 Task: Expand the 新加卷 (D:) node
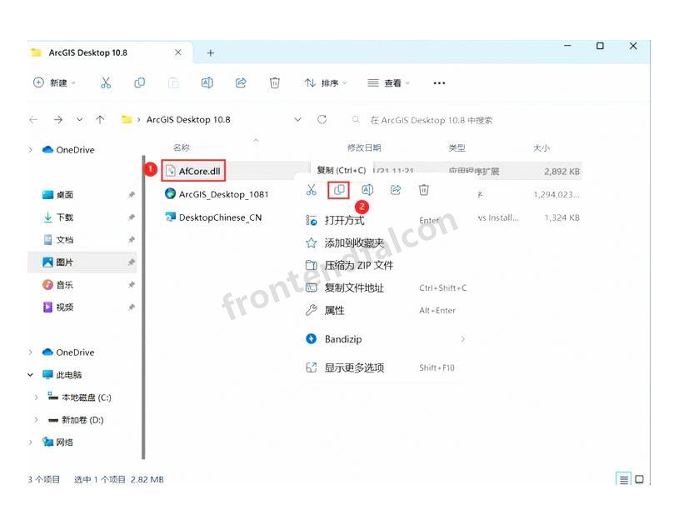point(37,420)
